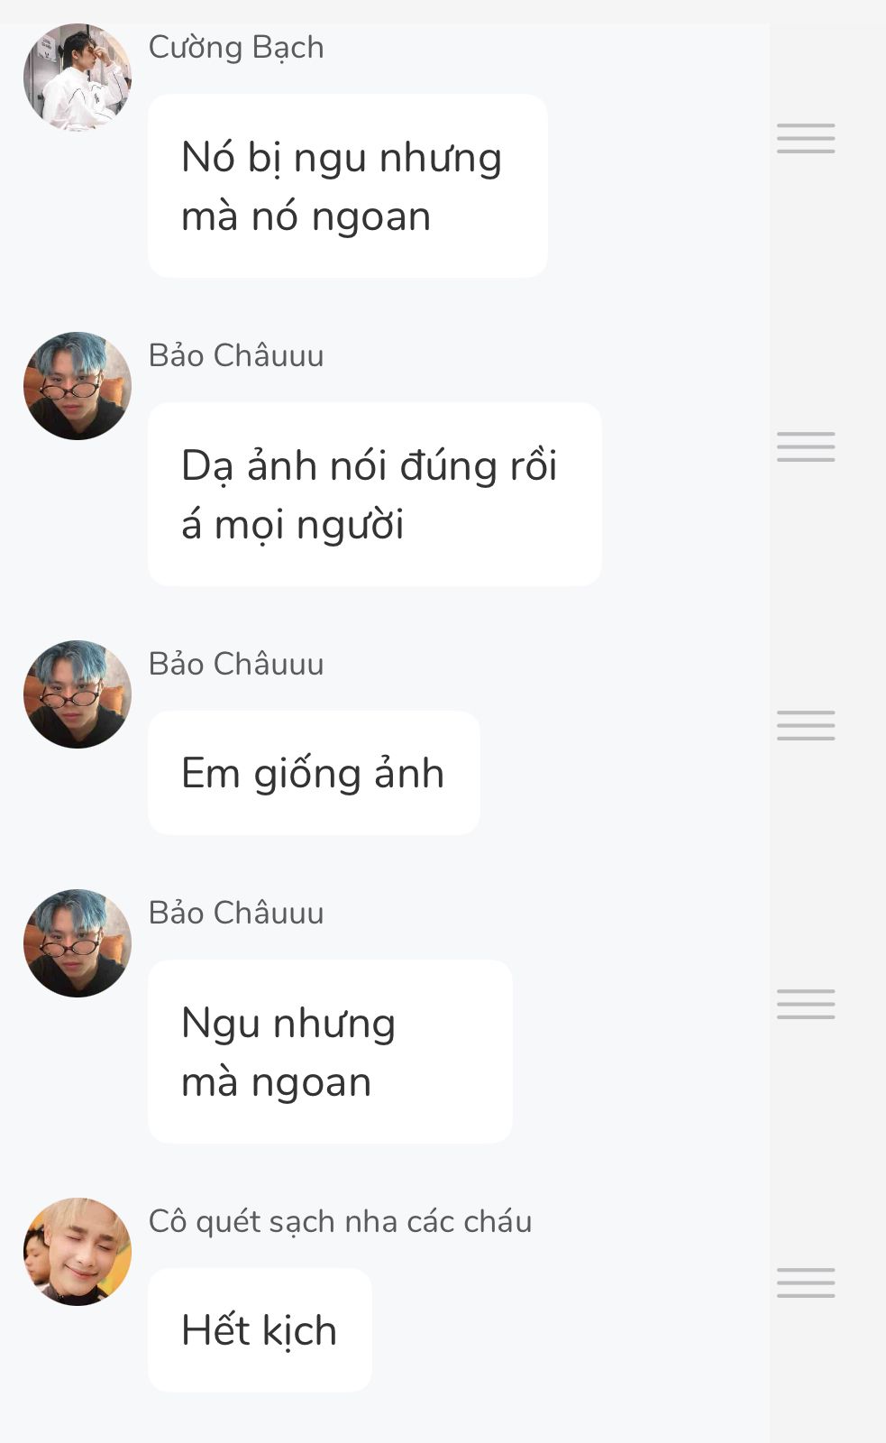
Task: Tap the handle icon beside "Dạ ảnh nói đúng rồi"
Action: (x=806, y=446)
